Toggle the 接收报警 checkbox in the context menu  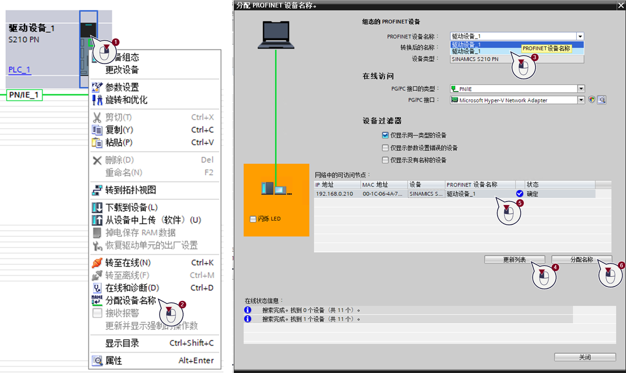coord(97,313)
